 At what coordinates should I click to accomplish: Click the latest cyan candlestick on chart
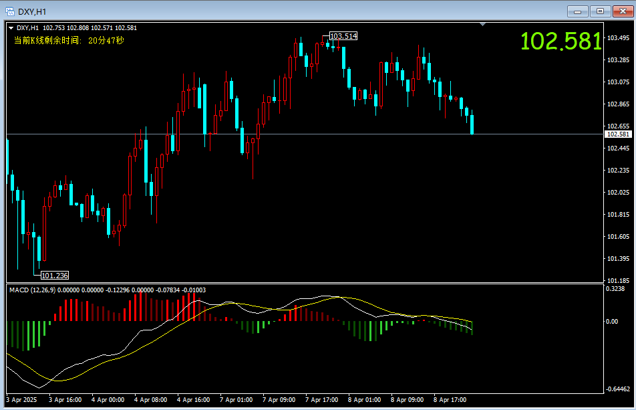472,124
